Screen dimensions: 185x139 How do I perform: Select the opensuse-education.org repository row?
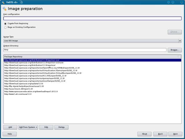click(92, 92)
